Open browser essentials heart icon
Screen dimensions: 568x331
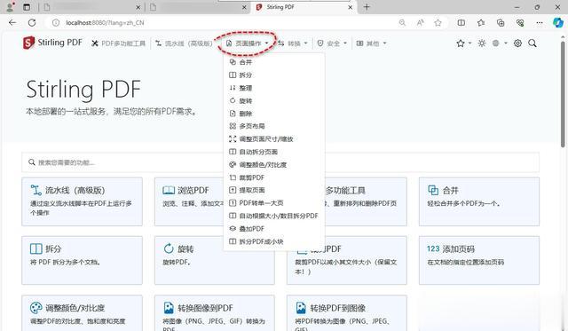point(520,23)
